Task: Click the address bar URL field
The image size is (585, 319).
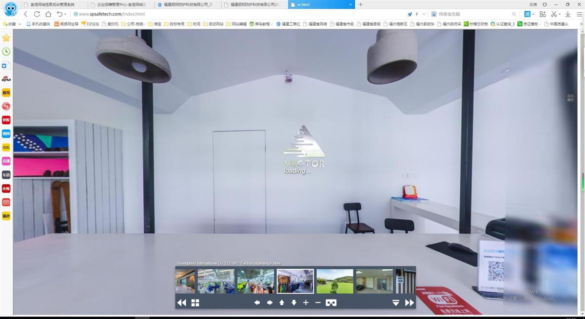Action: (x=239, y=14)
